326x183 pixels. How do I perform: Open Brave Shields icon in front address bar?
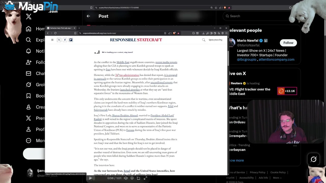tap(174, 33)
